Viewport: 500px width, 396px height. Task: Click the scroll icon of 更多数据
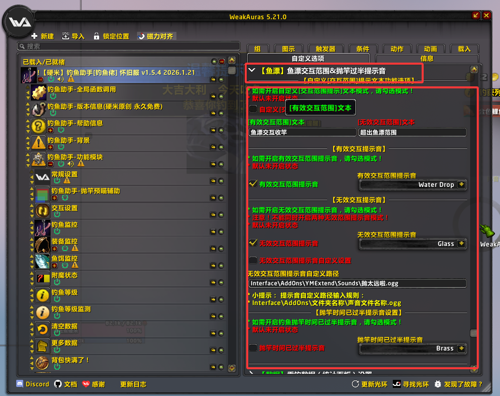42,346
